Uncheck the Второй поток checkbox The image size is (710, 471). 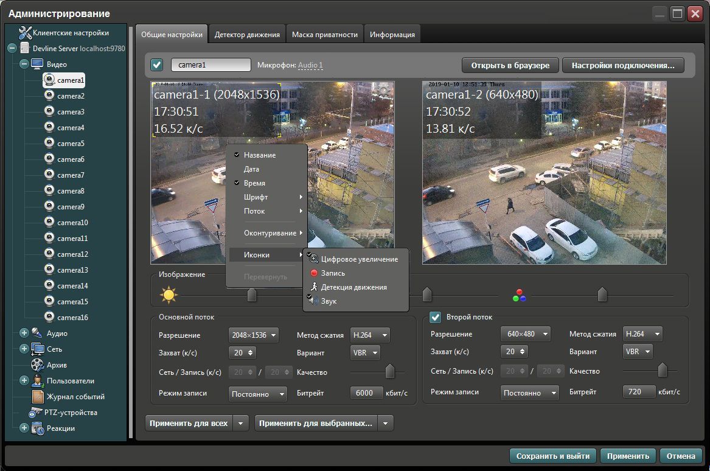click(435, 316)
